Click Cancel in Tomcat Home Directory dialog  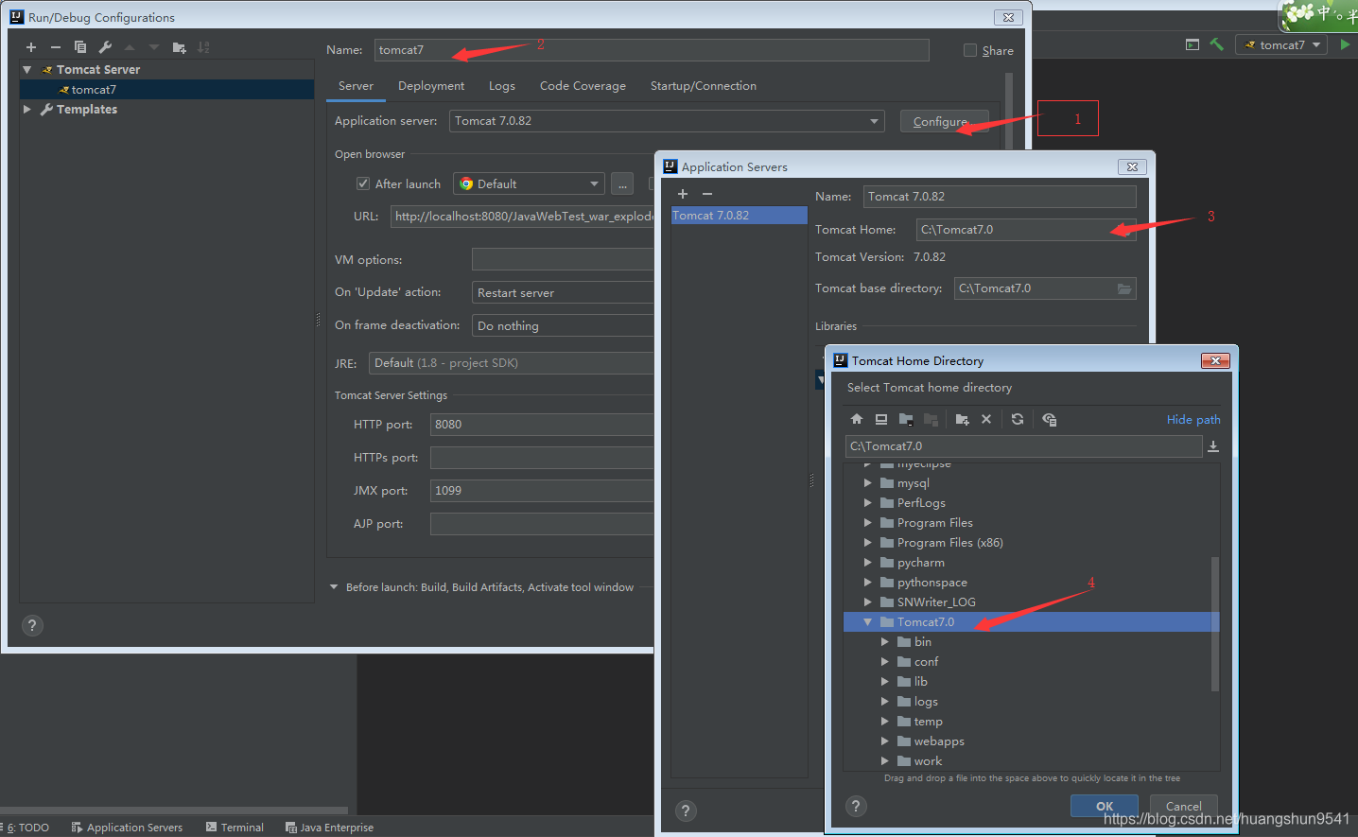(1183, 806)
